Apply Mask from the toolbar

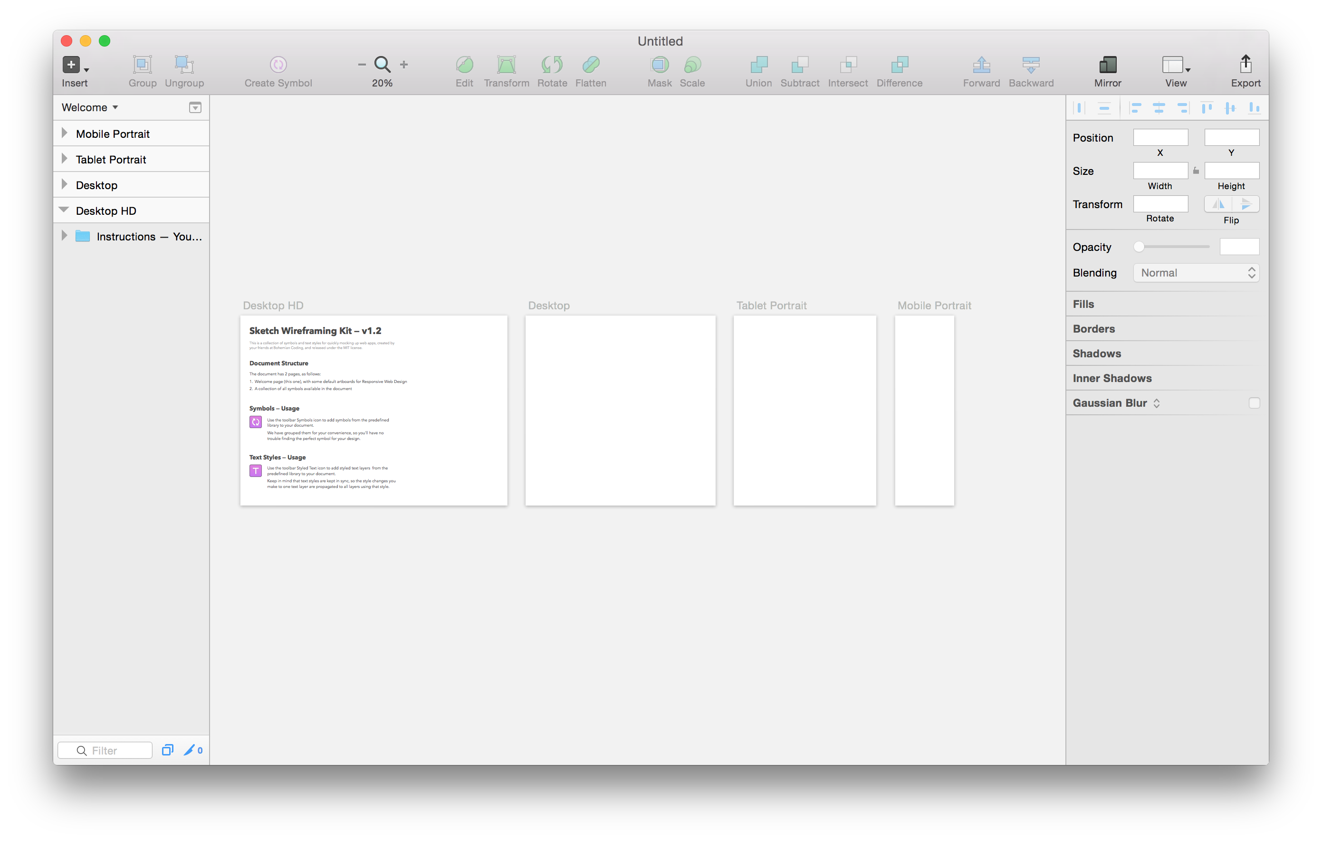(660, 65)
